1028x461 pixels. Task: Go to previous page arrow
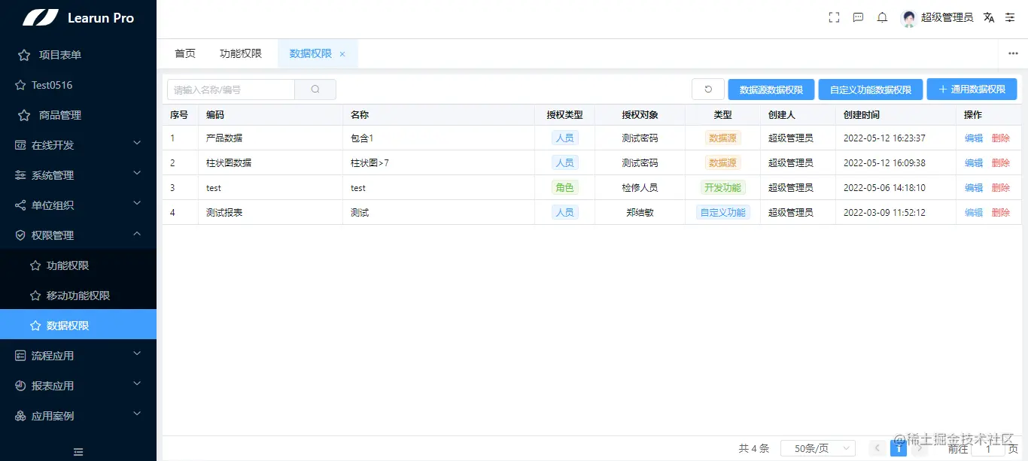pyautogui.click(x=877, y=448)
